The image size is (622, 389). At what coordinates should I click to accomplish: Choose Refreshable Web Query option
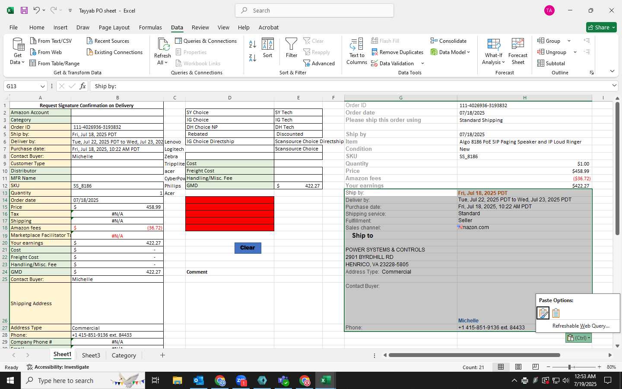(581, 326)
